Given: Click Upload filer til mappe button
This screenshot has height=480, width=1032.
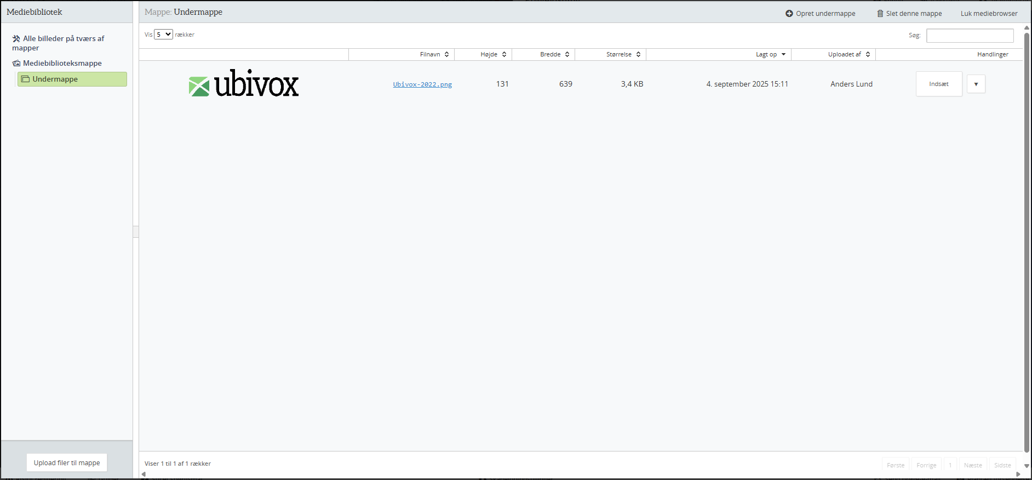Looking at the screenshot, I should click(67, 463).
